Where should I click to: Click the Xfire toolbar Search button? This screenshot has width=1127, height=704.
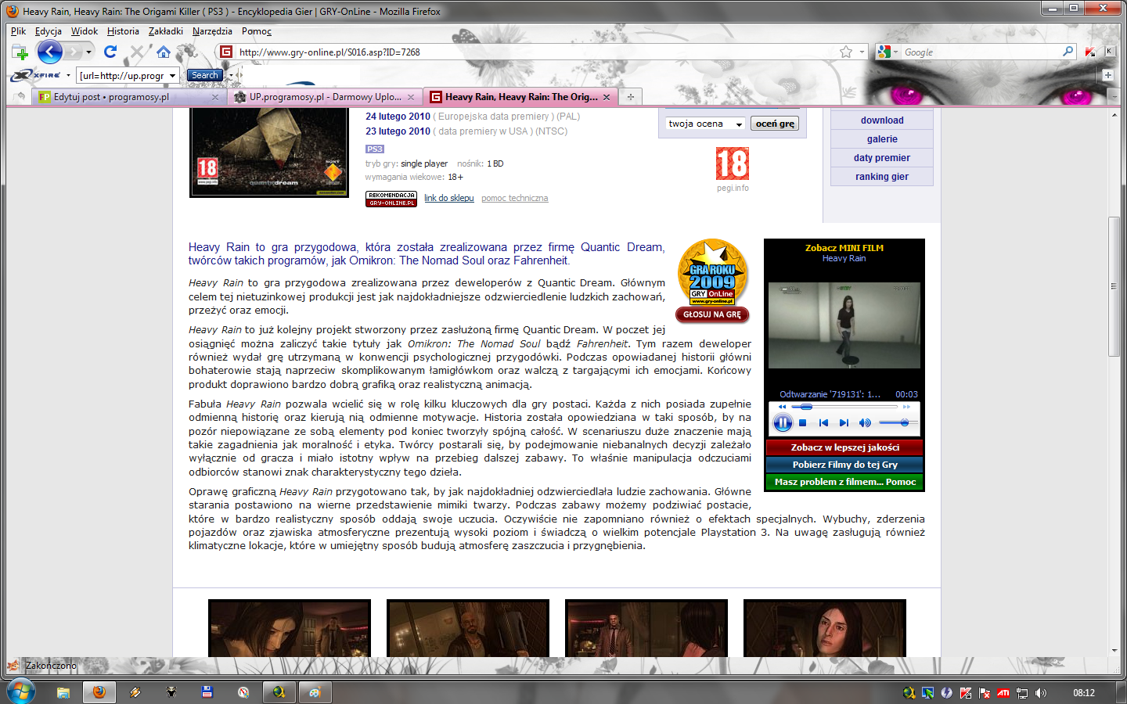[205, 75]
